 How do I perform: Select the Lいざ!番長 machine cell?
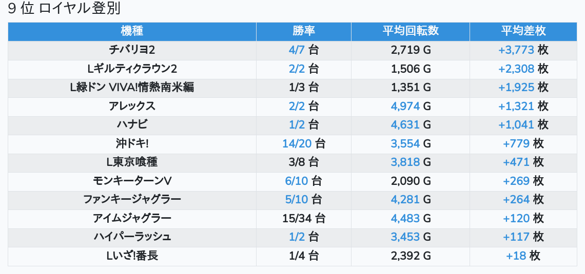pos(132,256)
